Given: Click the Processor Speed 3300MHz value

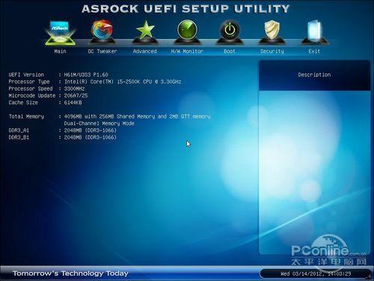Looking at the screenshot, I should (x=74, y=88).
